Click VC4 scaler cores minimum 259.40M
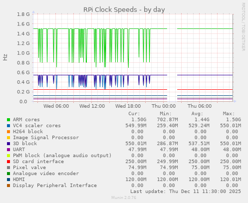248x203 pixels. pos(167,126)
